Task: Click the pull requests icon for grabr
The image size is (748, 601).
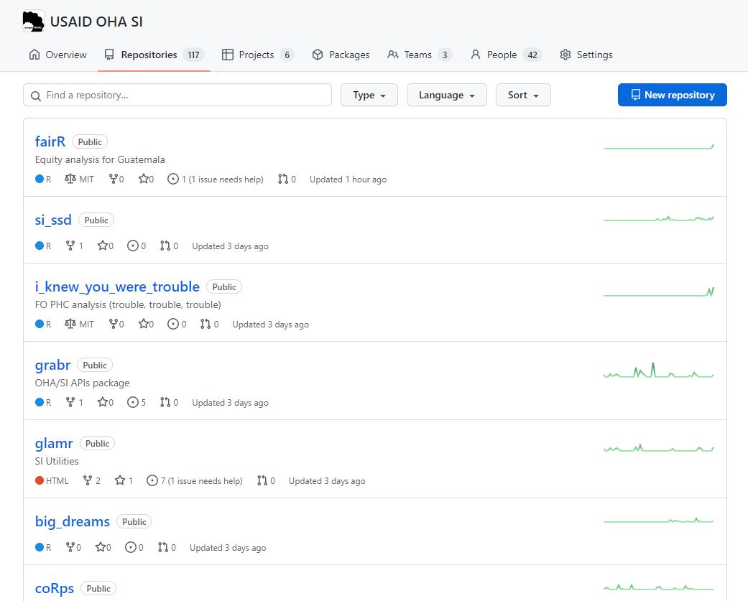Action: tap(165, 402)
